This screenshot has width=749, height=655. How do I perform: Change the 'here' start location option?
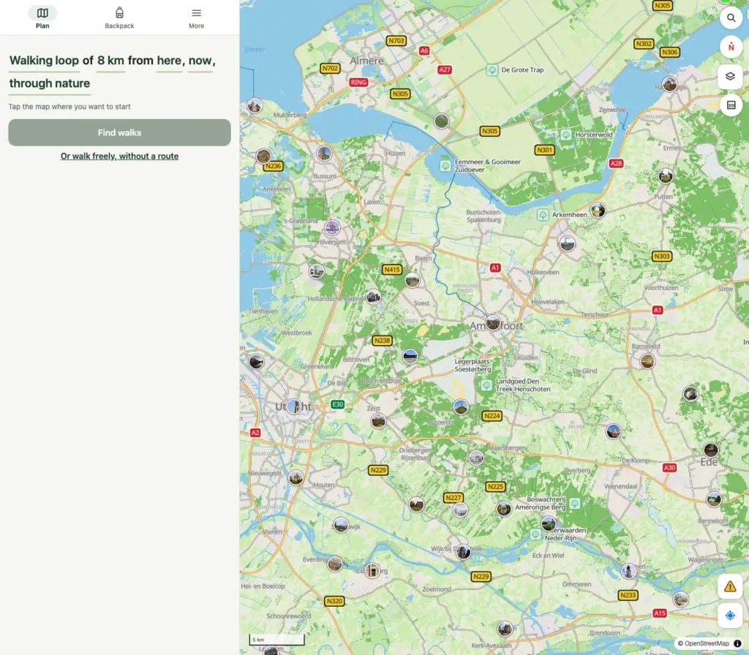click(x=169, y=61)
